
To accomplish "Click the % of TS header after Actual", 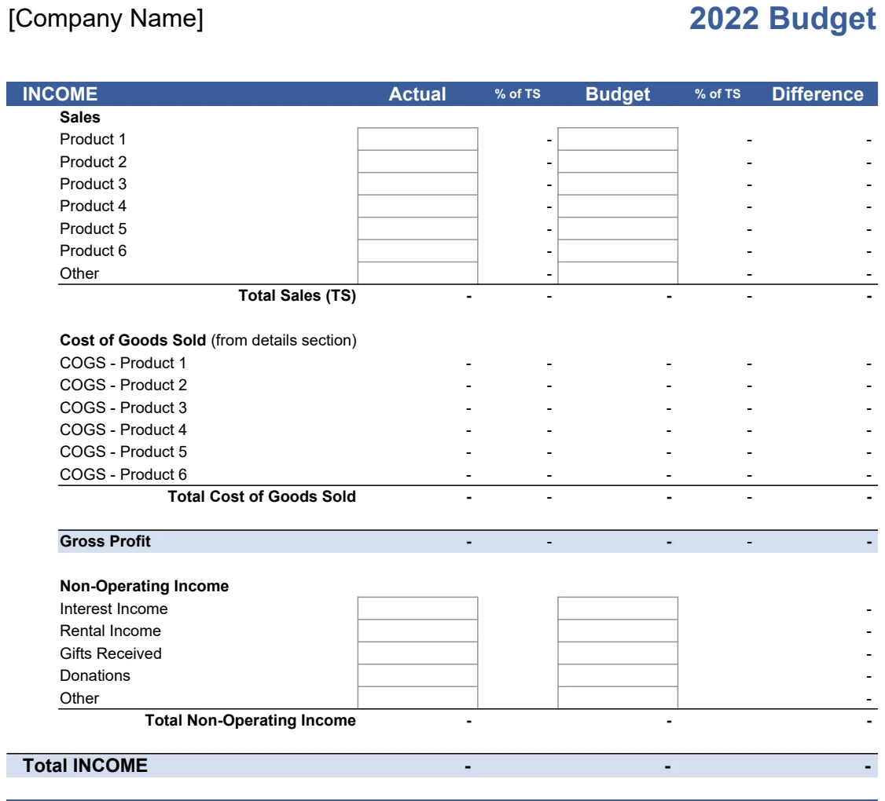I will coord(518,93).
